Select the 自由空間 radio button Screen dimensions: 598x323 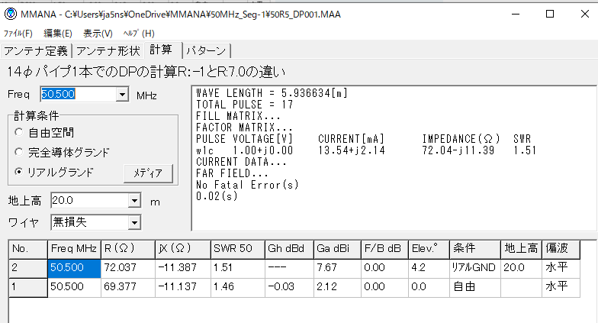19,132
